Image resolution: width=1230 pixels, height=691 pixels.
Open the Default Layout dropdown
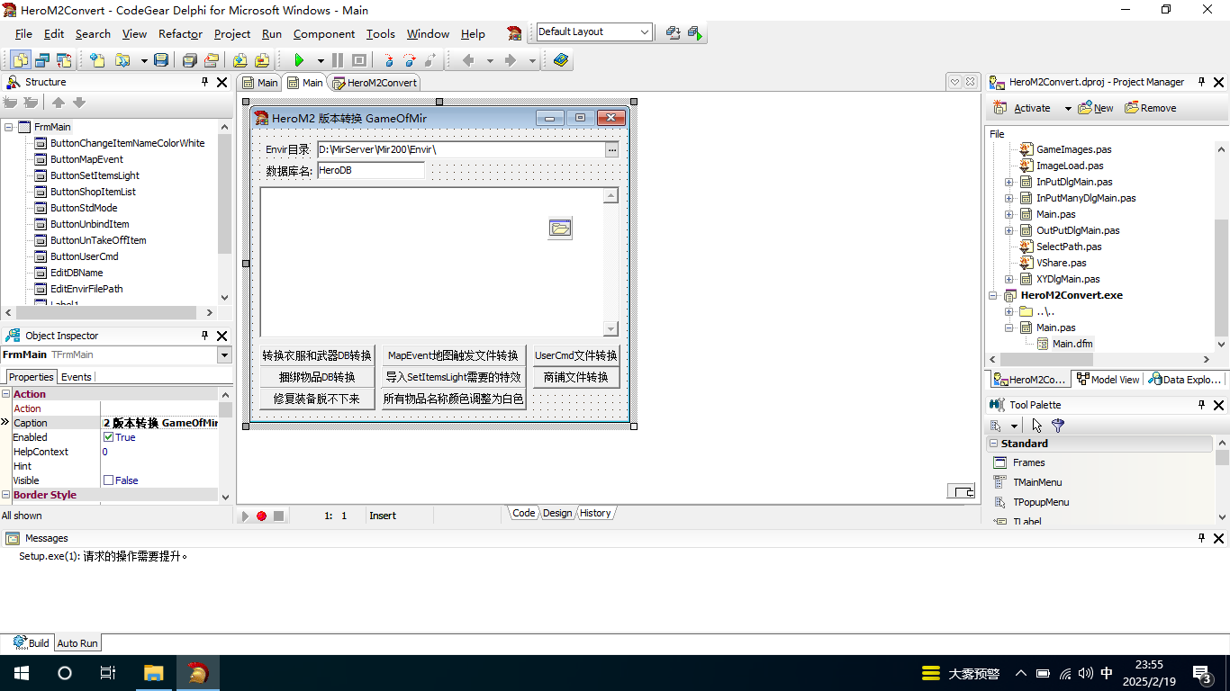[644, 31]
